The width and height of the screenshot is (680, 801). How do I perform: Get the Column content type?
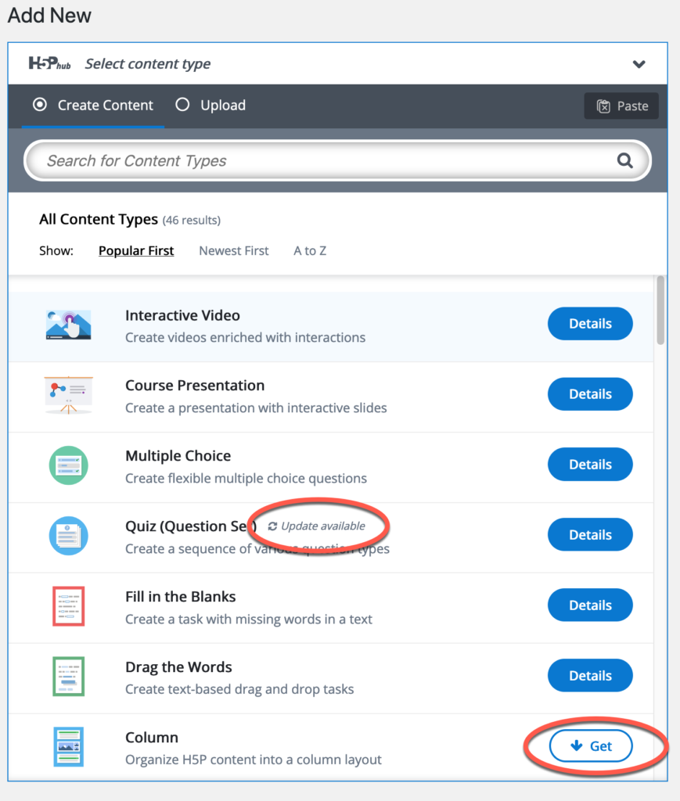[x=591, y=745]
